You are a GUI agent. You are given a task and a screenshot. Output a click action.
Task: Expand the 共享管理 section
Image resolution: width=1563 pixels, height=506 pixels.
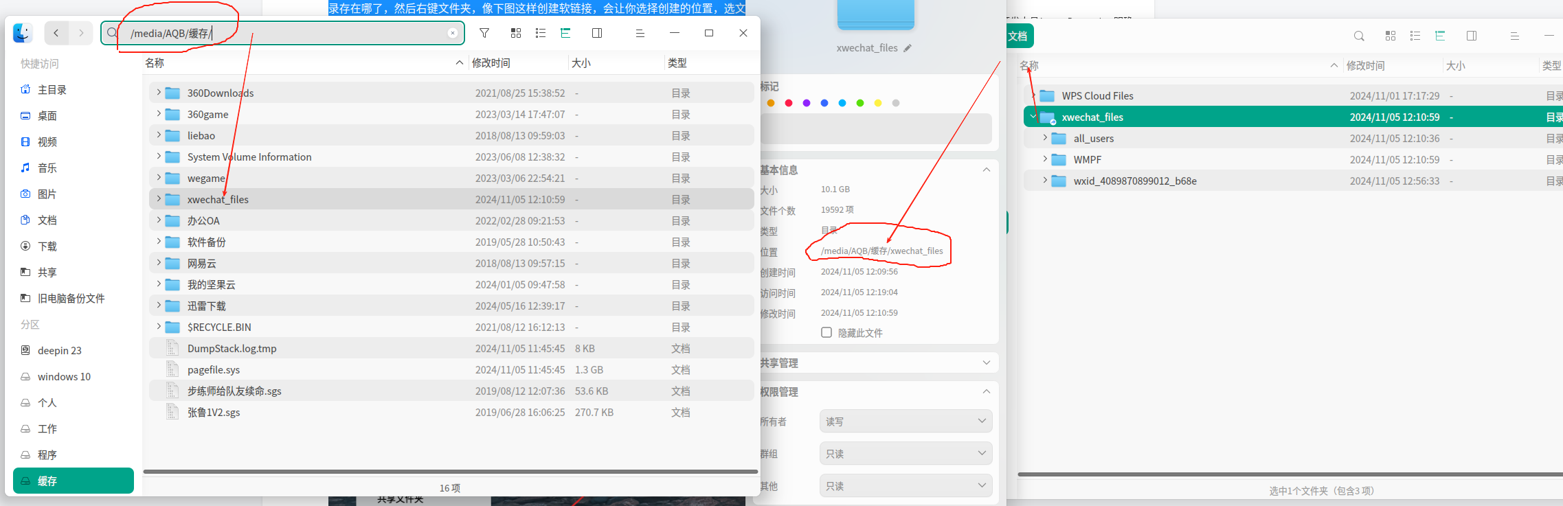click(x=987, y=363)
